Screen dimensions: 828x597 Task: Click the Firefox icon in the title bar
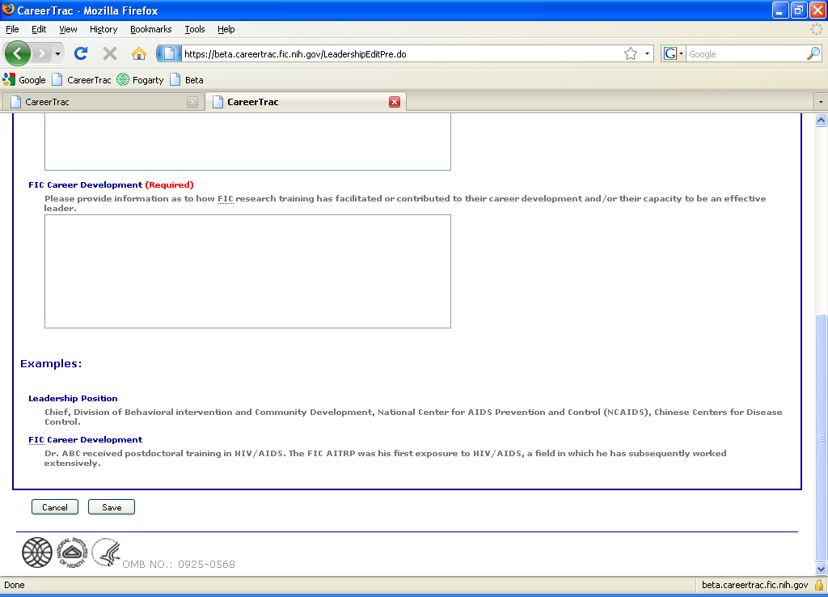[x=8, y=10]
